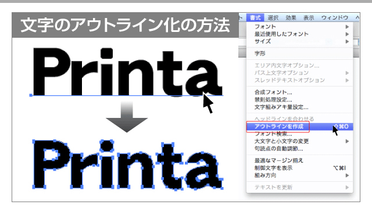This screenshot has height=212, width=372.
Task: Open the 書式 menu in menu bar
Action: [255, 17]
